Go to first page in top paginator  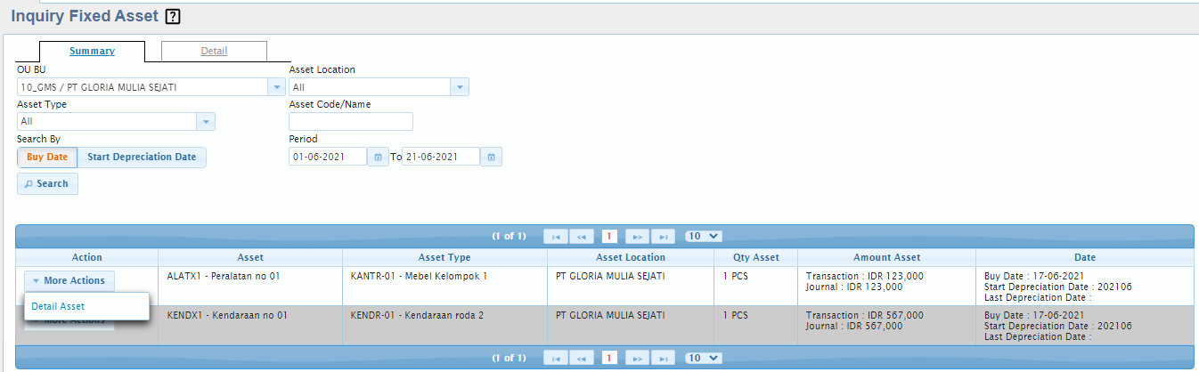(556, 237)
